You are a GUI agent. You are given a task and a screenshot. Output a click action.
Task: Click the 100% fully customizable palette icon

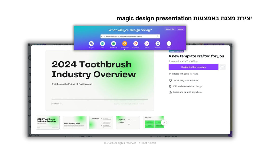pos(170,80)
